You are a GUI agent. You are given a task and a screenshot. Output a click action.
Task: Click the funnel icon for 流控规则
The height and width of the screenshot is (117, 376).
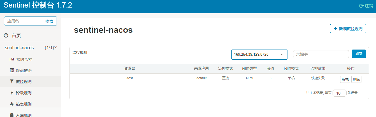tap(11, 81)
